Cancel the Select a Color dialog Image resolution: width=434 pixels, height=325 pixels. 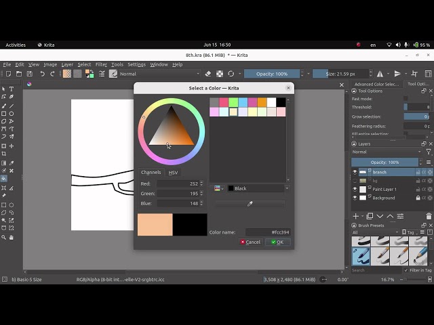point(250,242)
